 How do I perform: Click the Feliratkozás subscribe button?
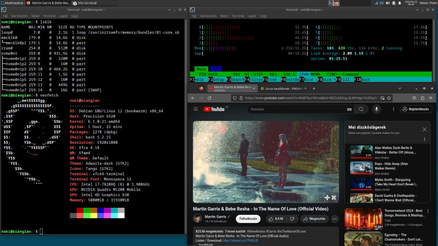(248, 219)
